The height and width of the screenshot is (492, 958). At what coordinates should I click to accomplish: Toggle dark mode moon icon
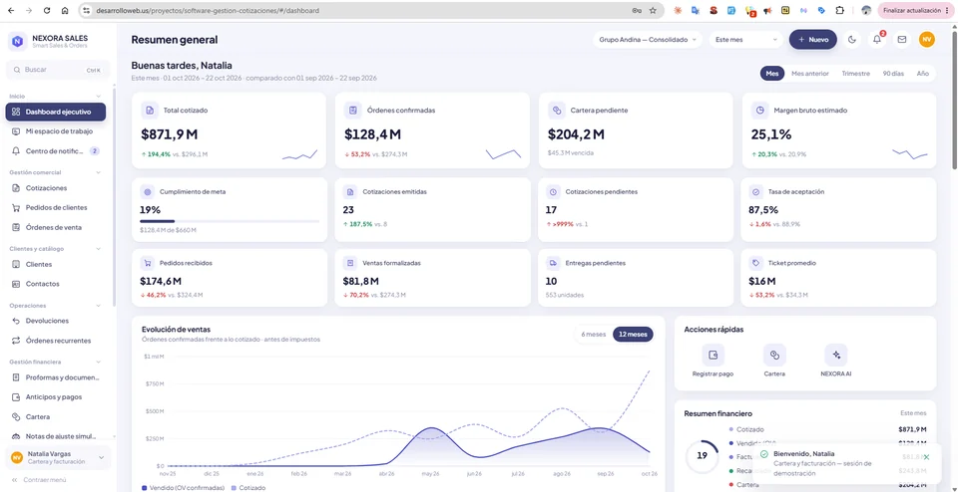click(852, 40)
